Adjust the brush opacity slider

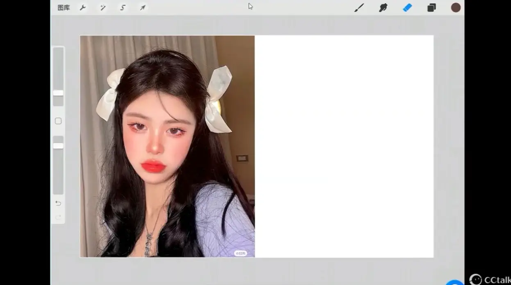point(58,145)
